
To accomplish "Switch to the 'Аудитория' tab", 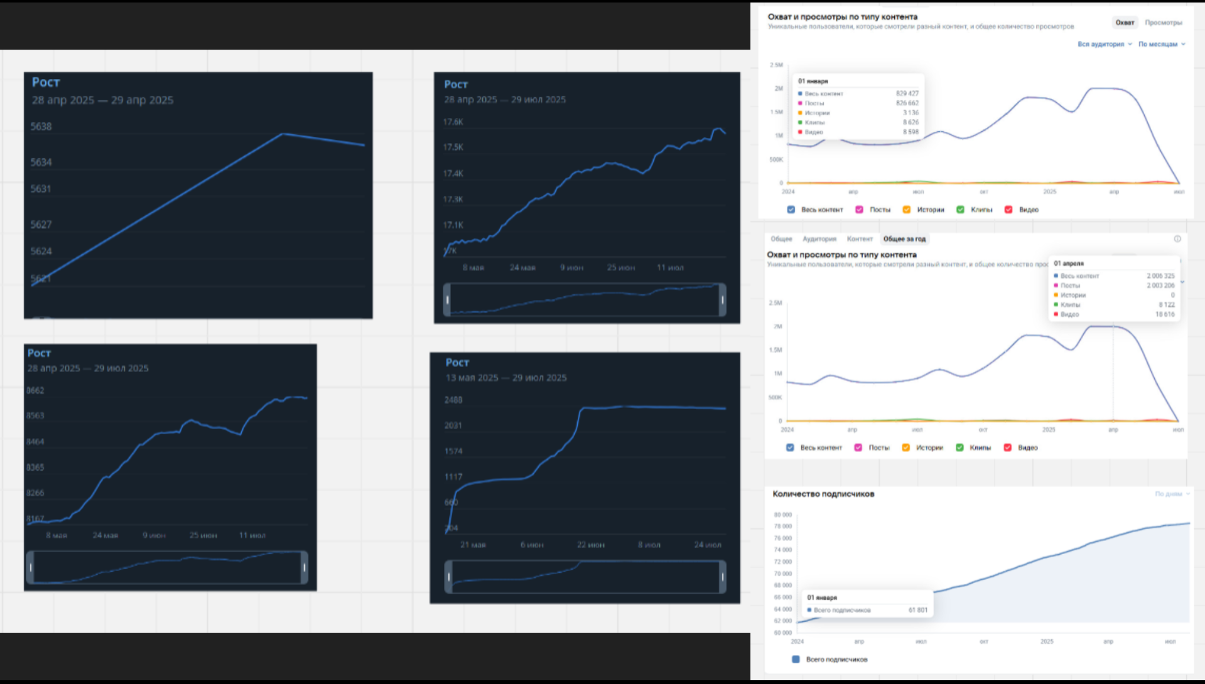I will [x=819, y=239].
